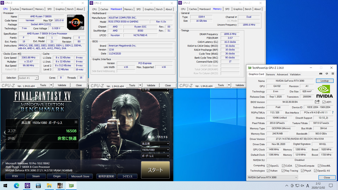Viewport: 338px width, 190px height.
Task: Switch to Caches tab in first CPU-Z
Action: click(15, 9)
